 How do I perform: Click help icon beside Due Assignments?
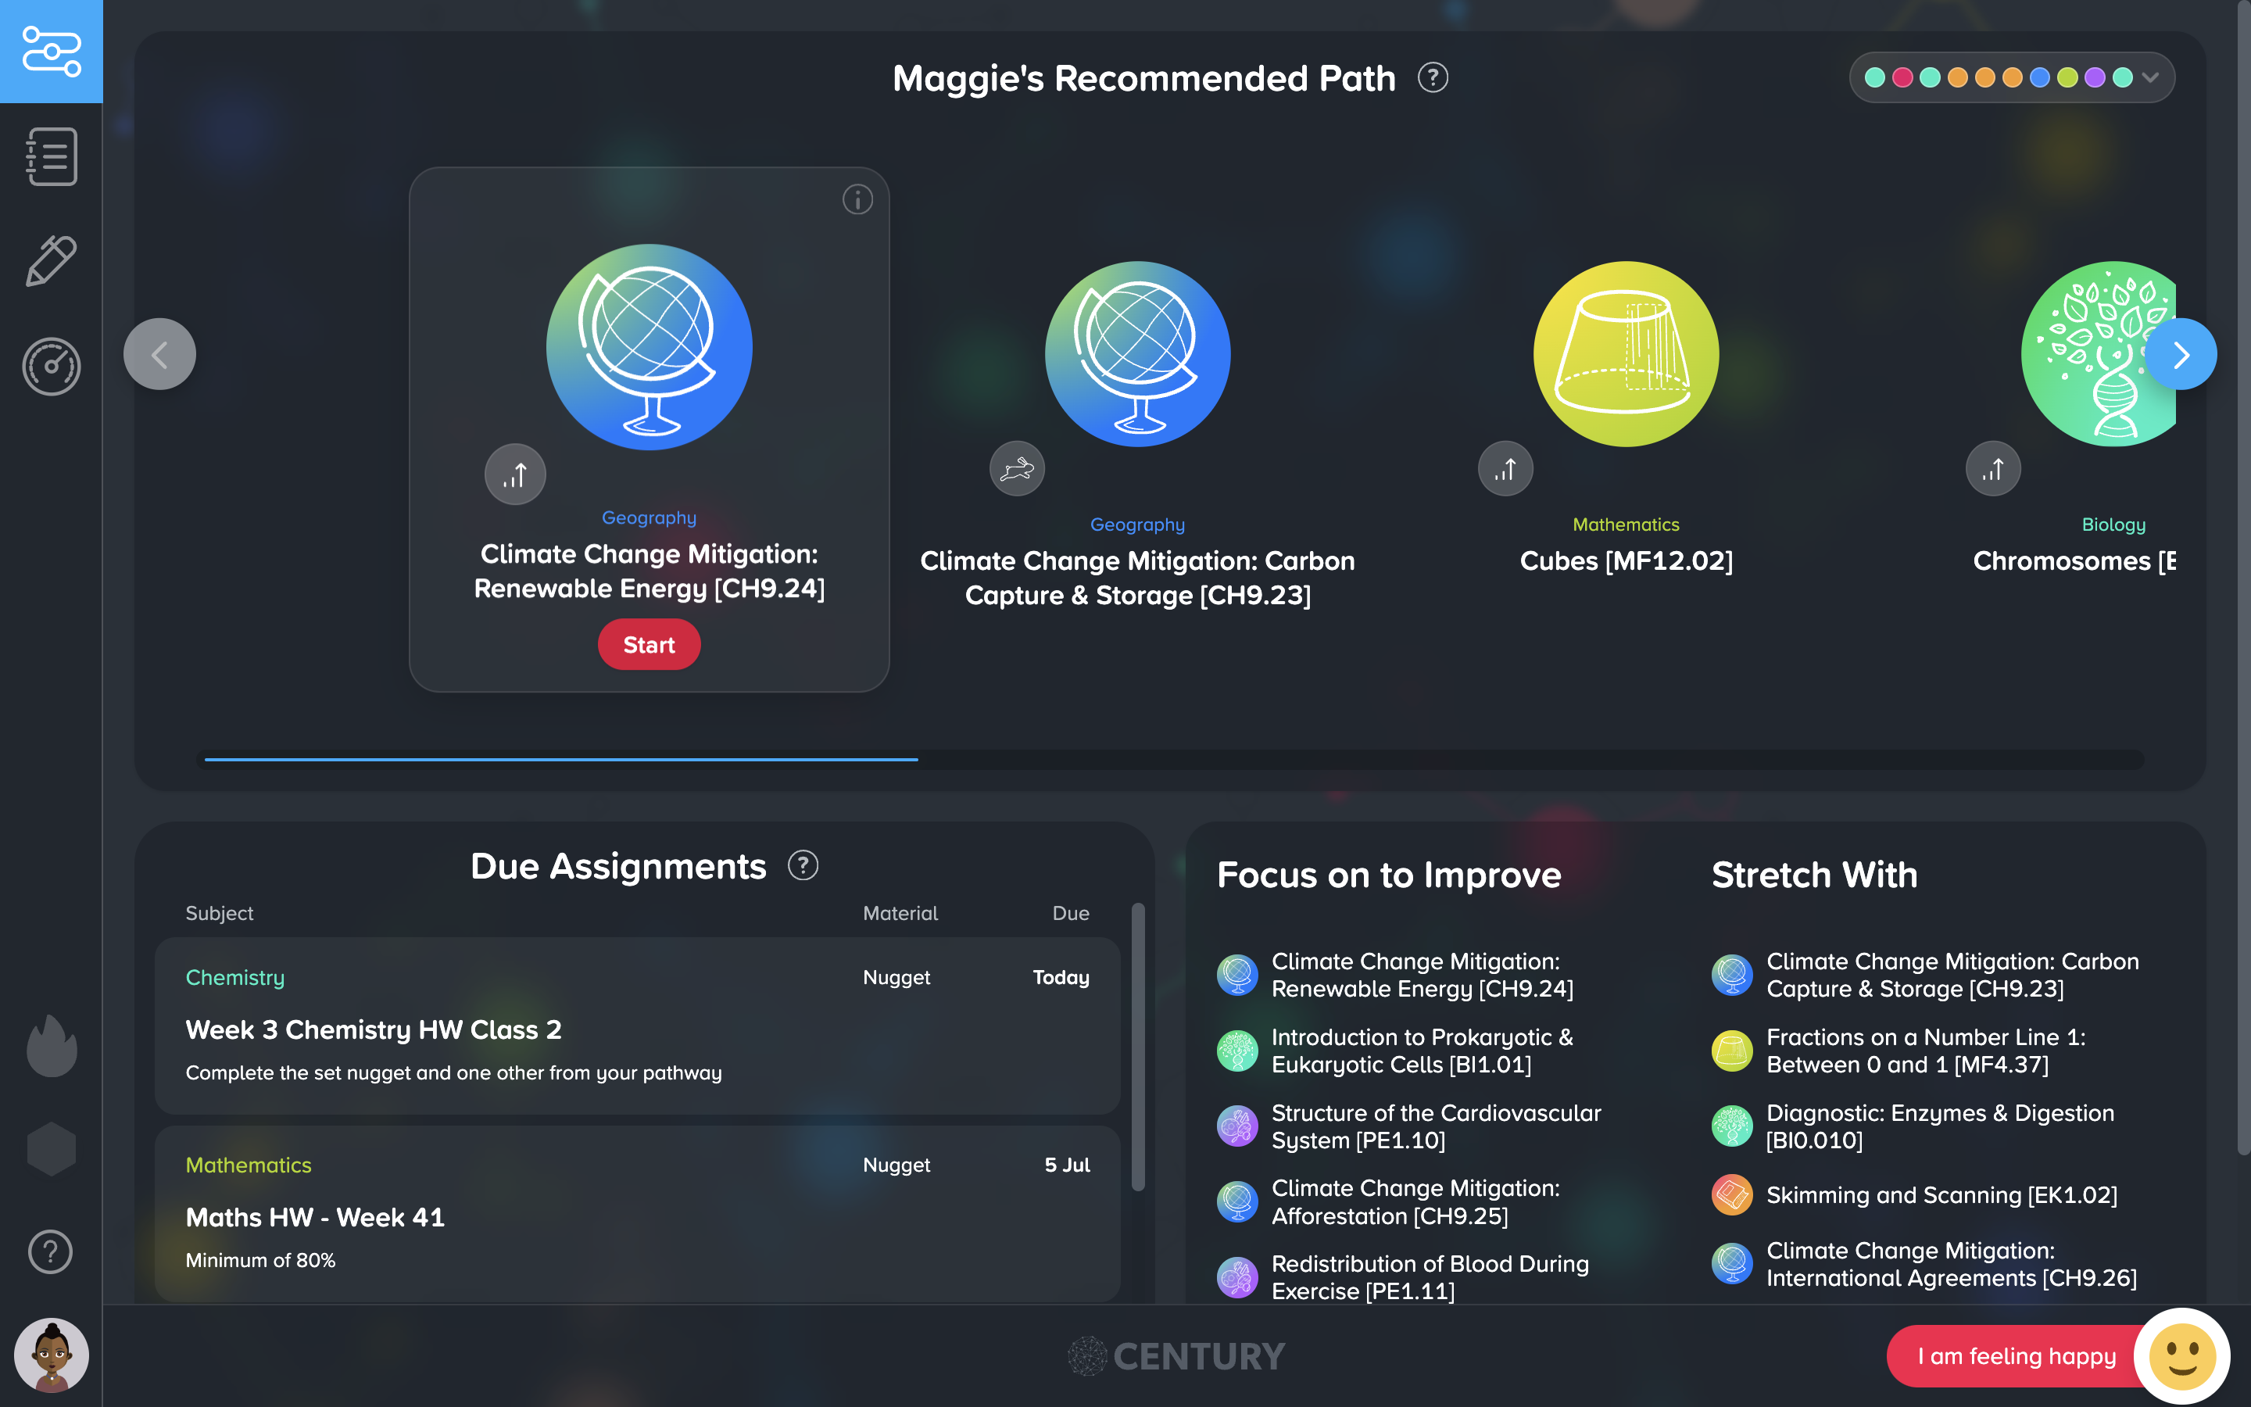(803, 865)
